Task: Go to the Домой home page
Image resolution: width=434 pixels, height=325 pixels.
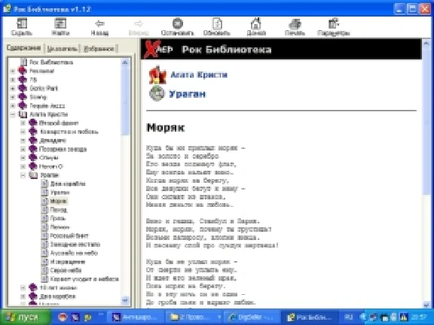Action: click(256, 27)
